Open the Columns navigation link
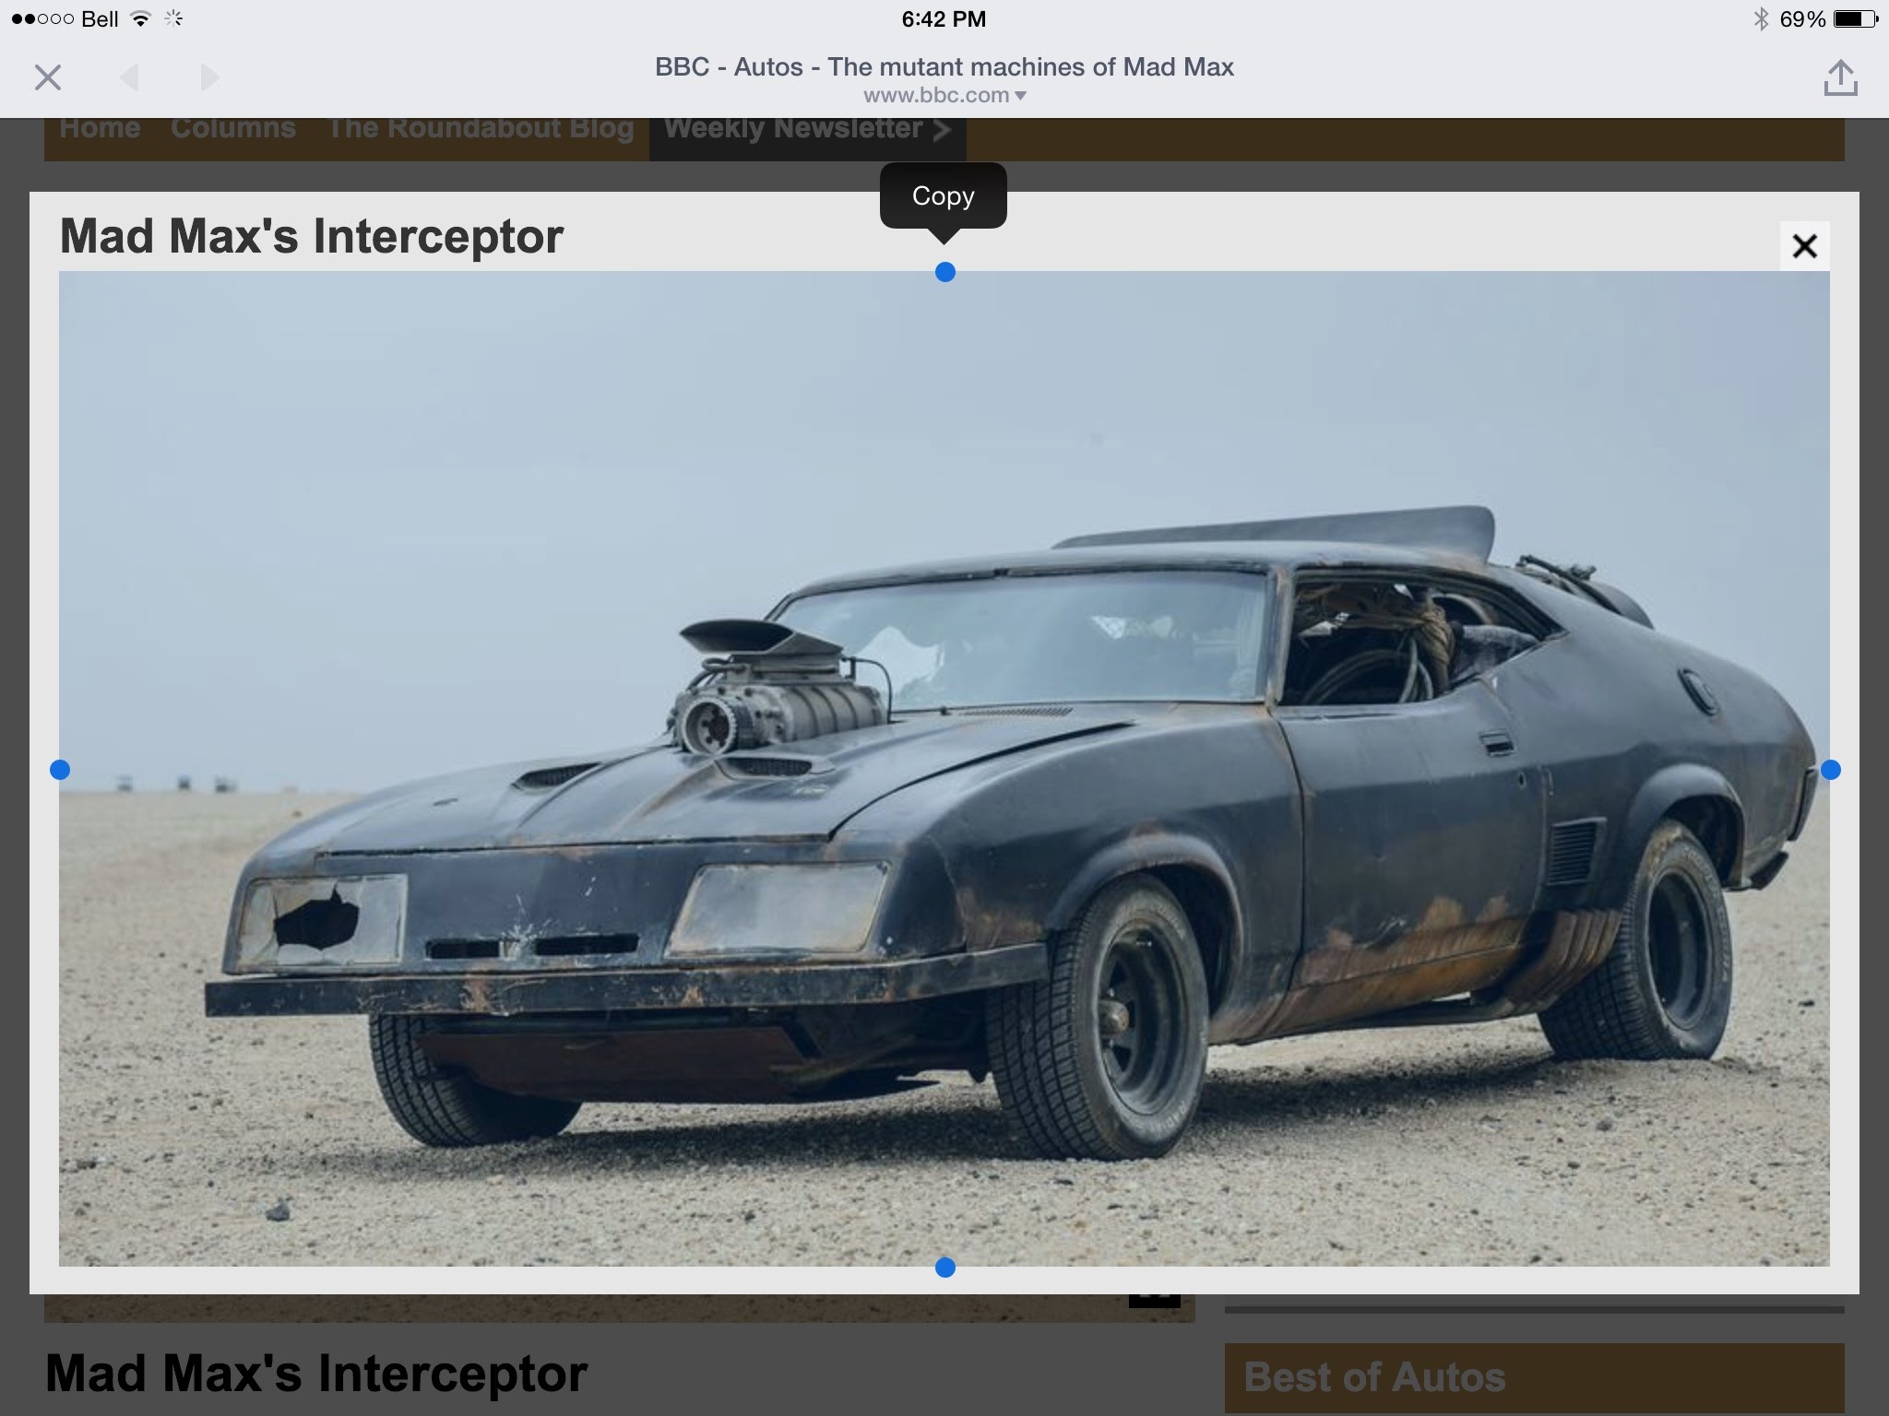Image resolution: width=1889 pixels, height=1416 pixels. point(233,128)
